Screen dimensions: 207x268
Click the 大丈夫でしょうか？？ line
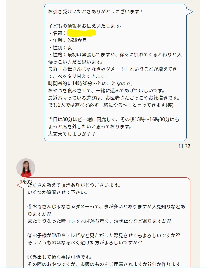72,134
